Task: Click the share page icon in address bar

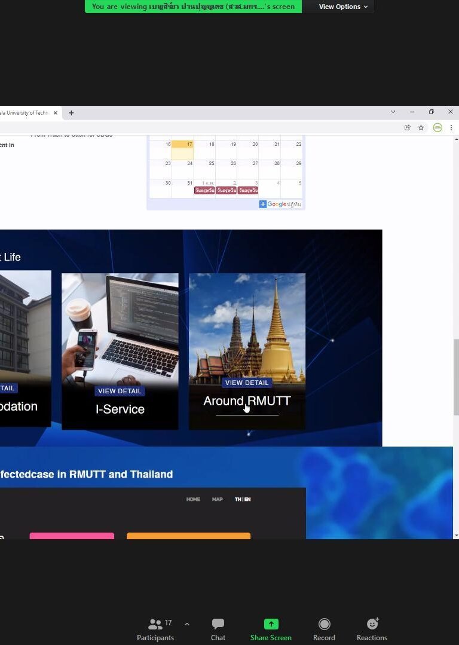Action: click(407, 127)
